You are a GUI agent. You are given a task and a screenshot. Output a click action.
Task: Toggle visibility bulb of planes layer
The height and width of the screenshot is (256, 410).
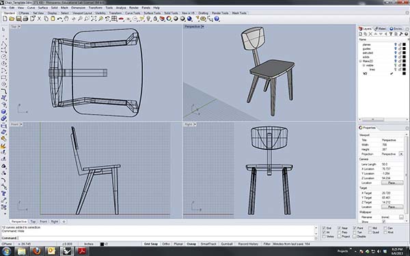click(396, 44)
